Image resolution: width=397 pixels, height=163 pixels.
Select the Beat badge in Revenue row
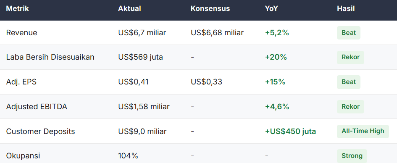coord(349,33)
